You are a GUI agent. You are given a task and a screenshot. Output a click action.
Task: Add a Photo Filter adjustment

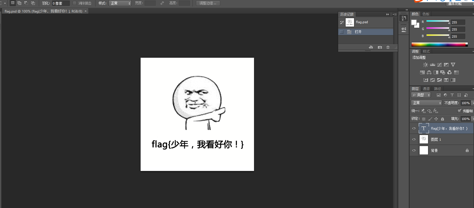tap(443, 72)
